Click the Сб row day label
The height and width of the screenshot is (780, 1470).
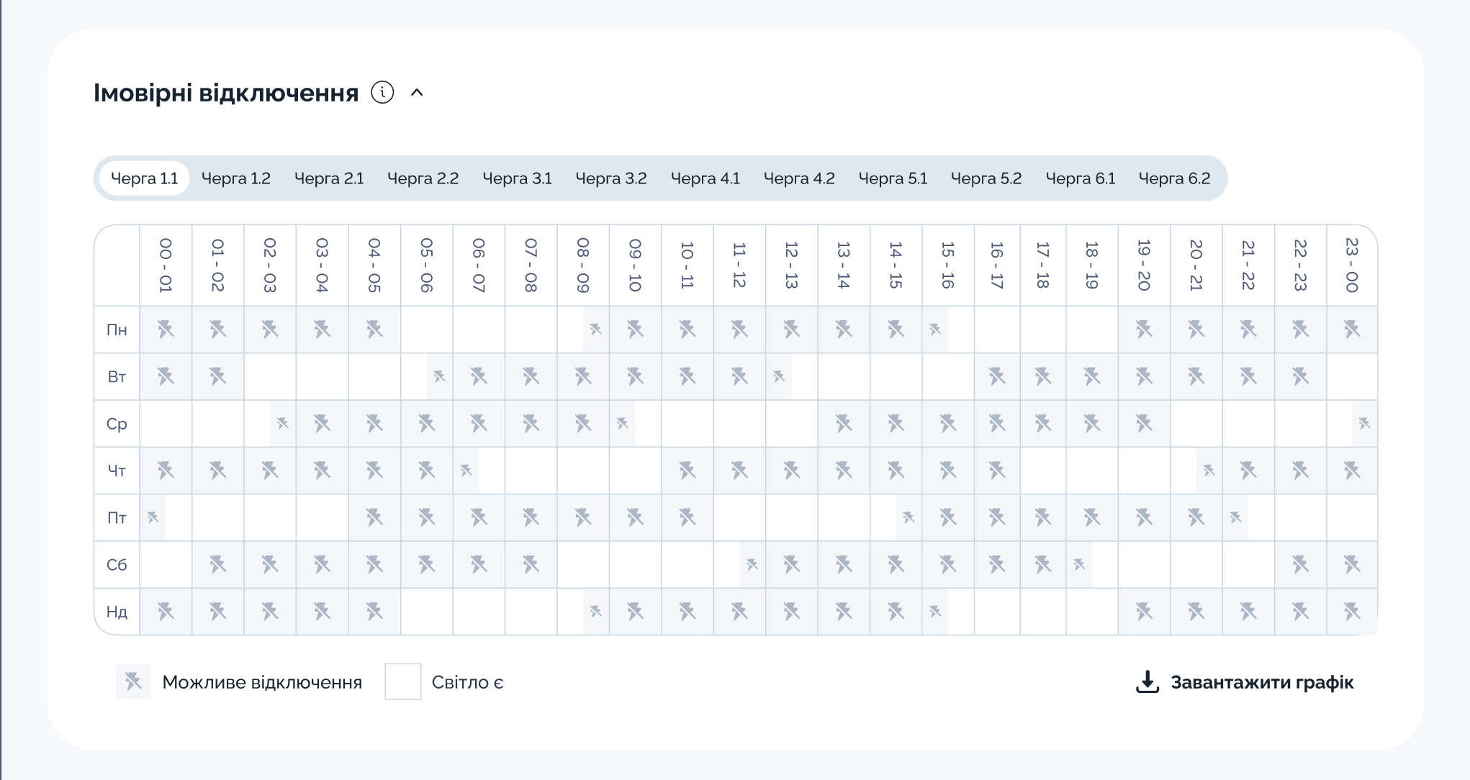(x=117, y=565)
